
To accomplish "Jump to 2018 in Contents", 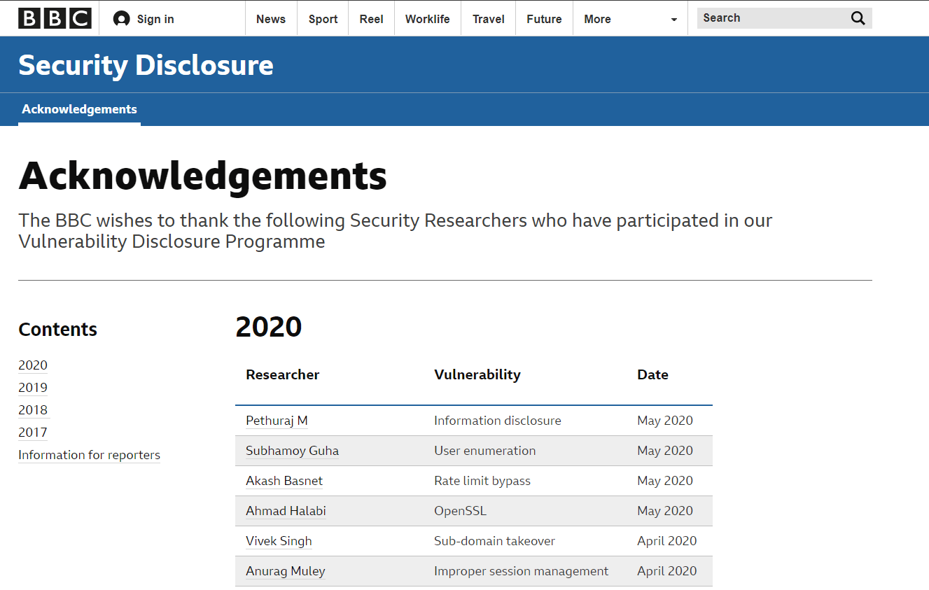I will pos(33,410).
